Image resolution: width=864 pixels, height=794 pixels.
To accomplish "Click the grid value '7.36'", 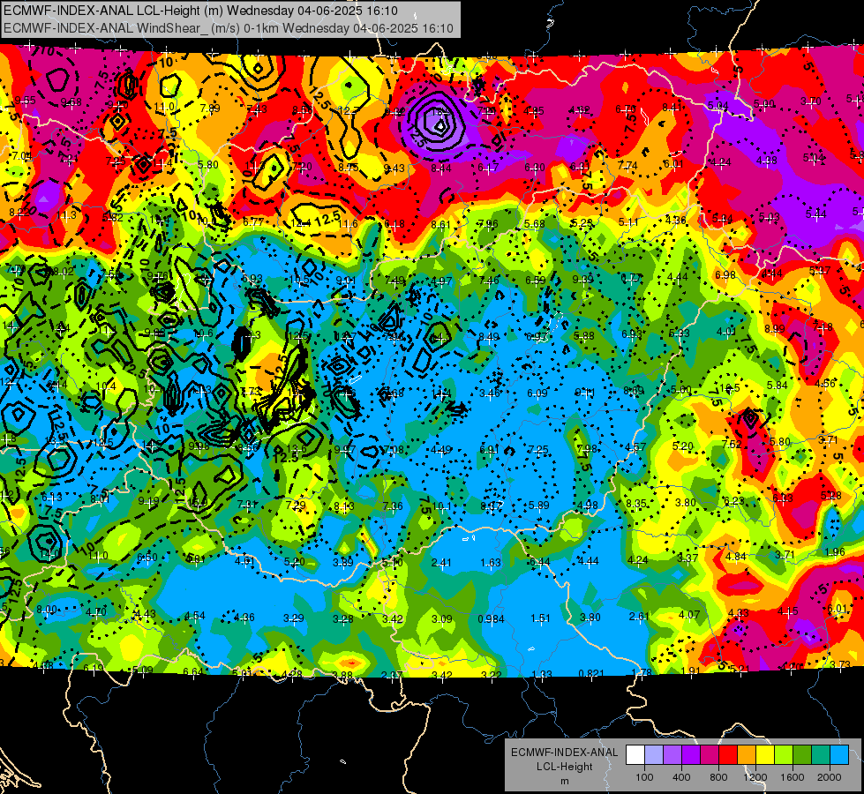I will pyautogui.click(x=393, y=506).
